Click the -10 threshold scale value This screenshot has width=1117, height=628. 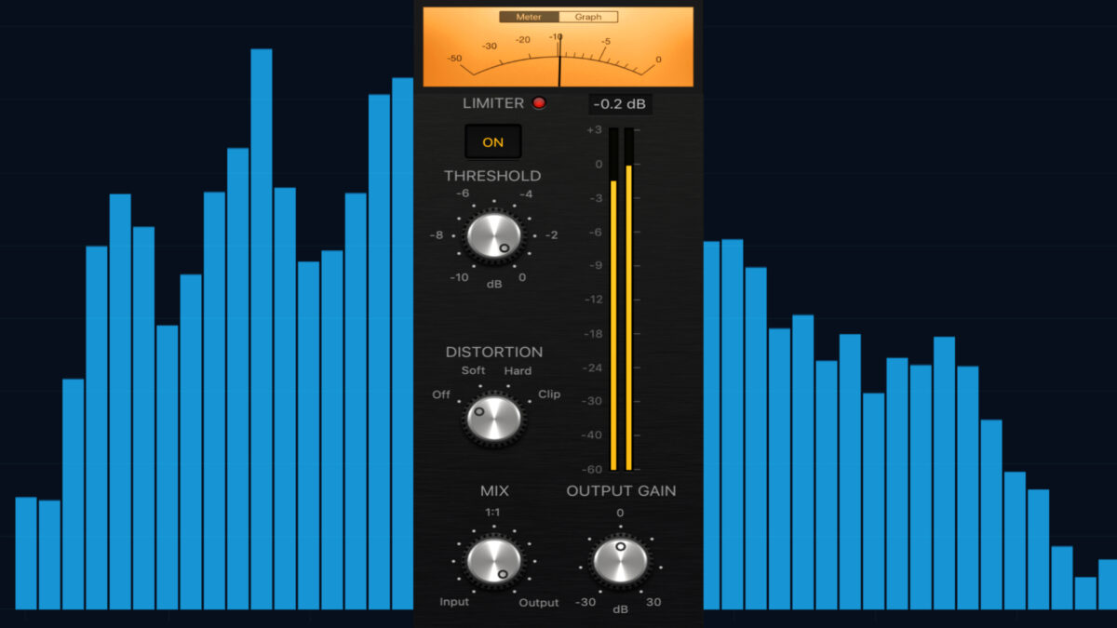tap(459, 277)
